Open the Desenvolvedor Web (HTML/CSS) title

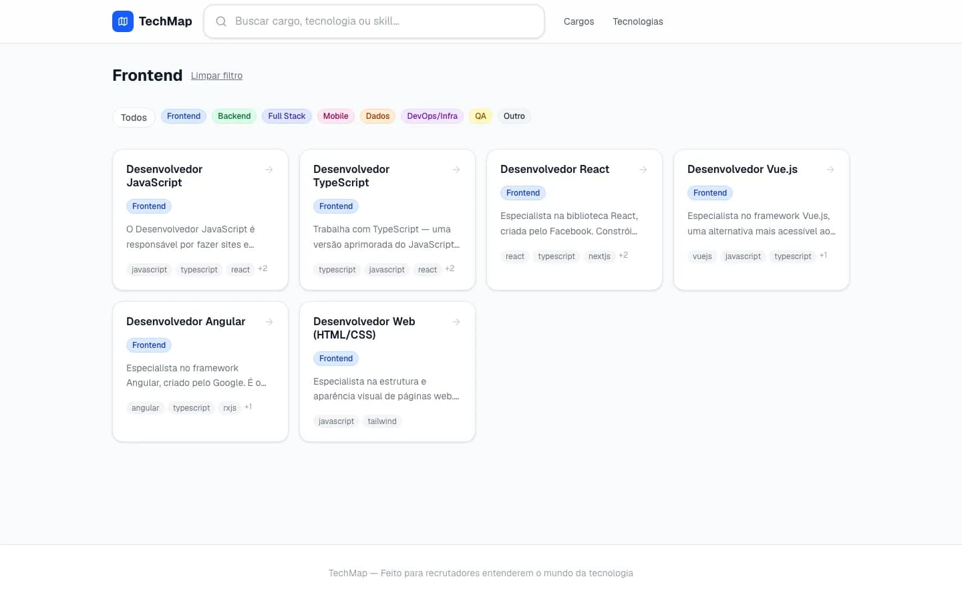364,328
